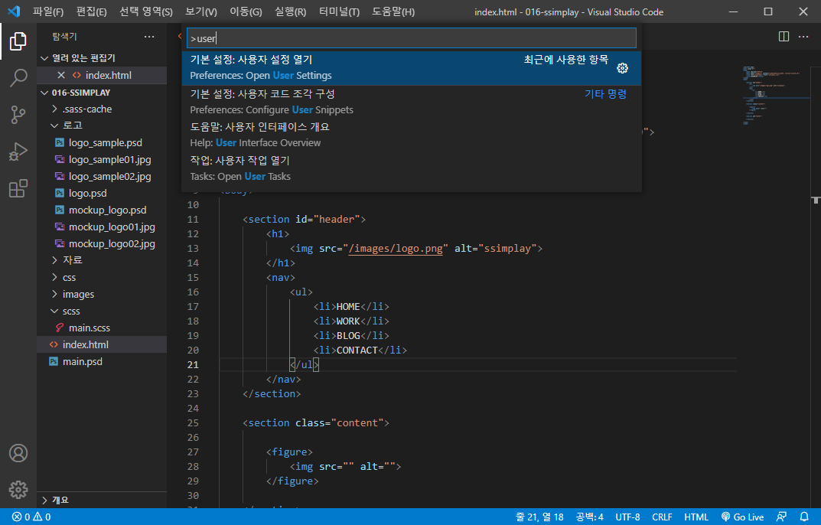Click the command palette input field

click(412, 38)
